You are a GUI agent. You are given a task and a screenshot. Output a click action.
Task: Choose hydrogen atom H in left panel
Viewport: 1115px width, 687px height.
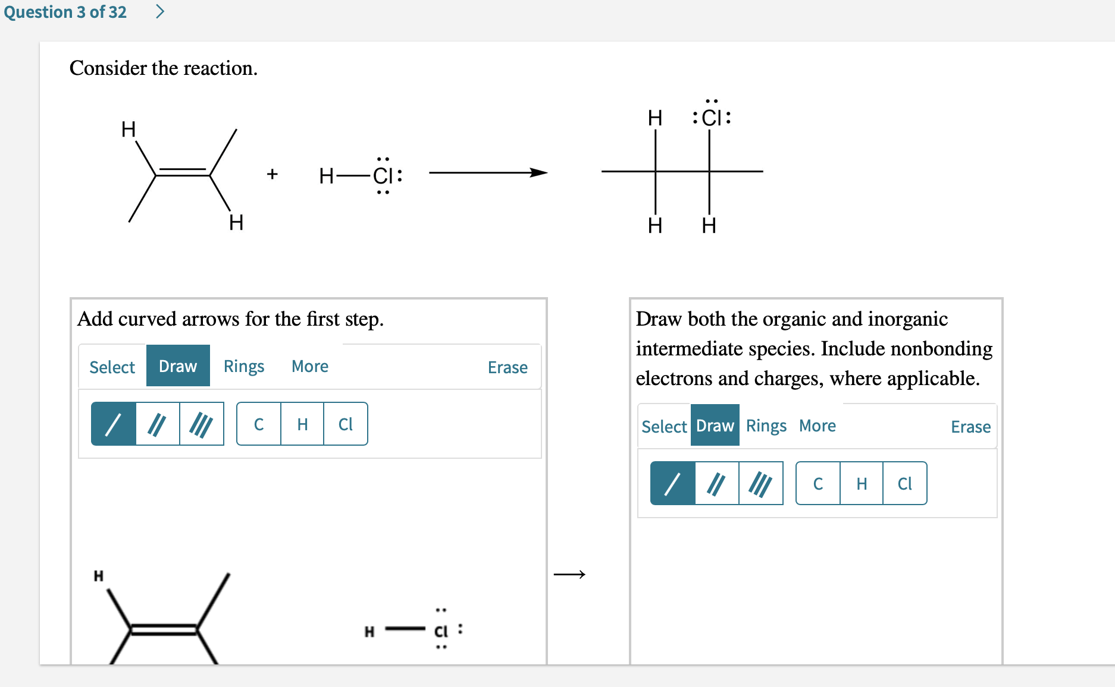pyautogui.click(x=302, y=424)
